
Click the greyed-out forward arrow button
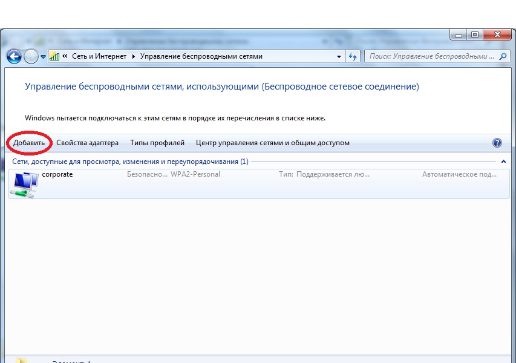pyautogui.click(x=31, y=57)
